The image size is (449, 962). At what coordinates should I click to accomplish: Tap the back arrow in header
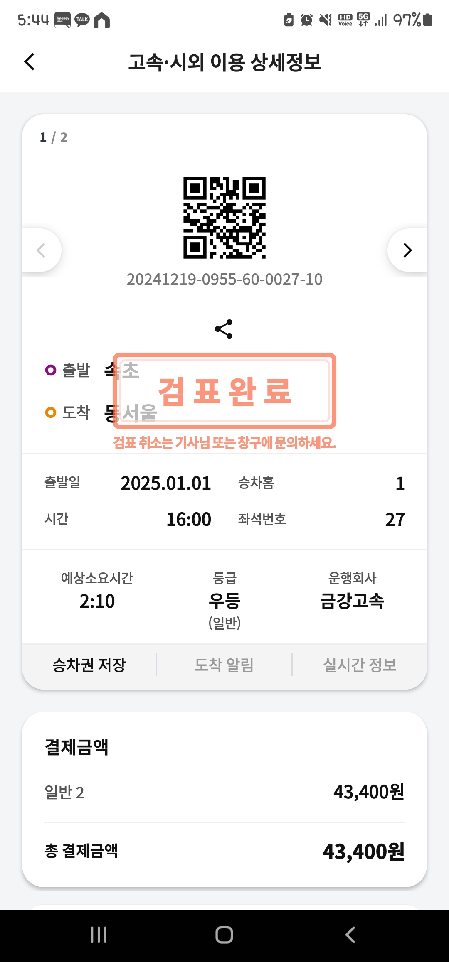coord(30,62)
